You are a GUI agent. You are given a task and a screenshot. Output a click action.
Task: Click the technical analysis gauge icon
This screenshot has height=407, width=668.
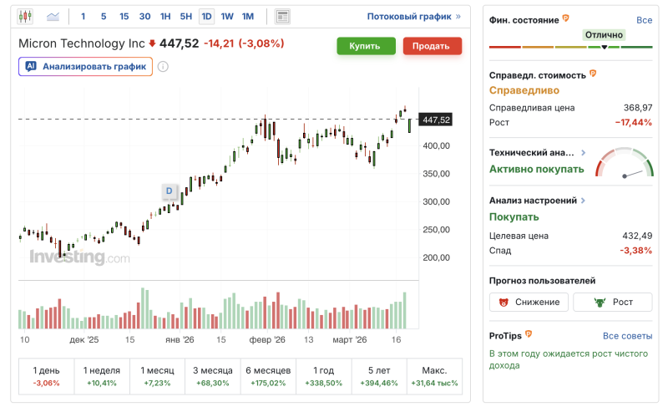click(624, 163)
